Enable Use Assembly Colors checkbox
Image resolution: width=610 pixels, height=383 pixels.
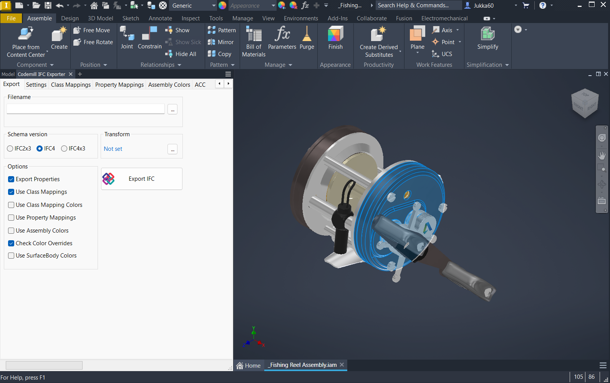(x=11, y=231)
